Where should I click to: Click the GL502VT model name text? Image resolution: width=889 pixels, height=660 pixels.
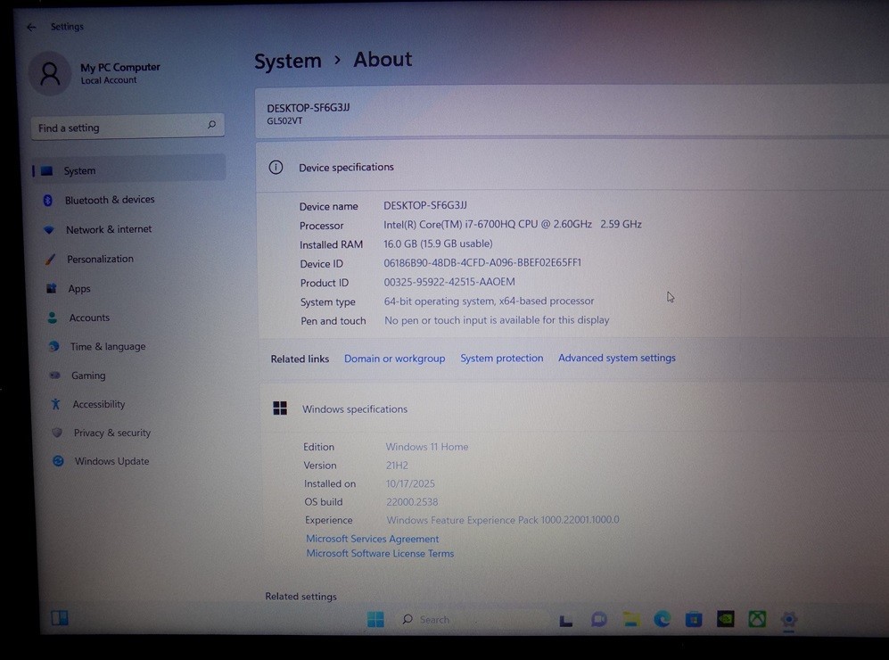pos(284,120)
